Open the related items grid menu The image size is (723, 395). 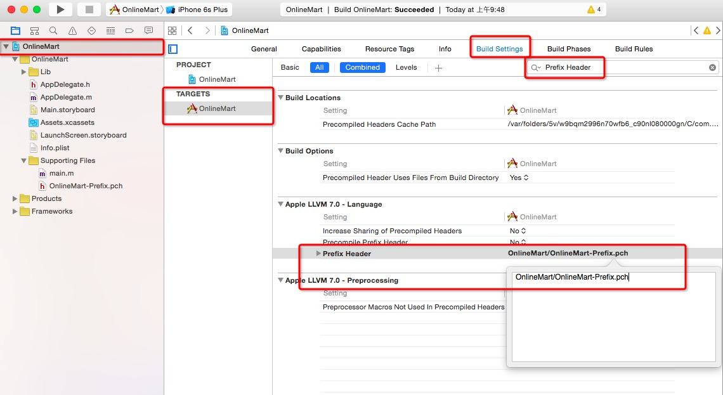[173, 31]
